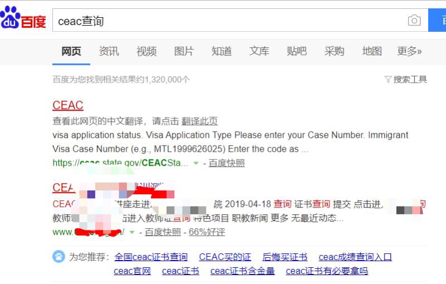Open the funnel icon for 搜索工具
This screenshot has height=284, width=446.
point(388,79)
